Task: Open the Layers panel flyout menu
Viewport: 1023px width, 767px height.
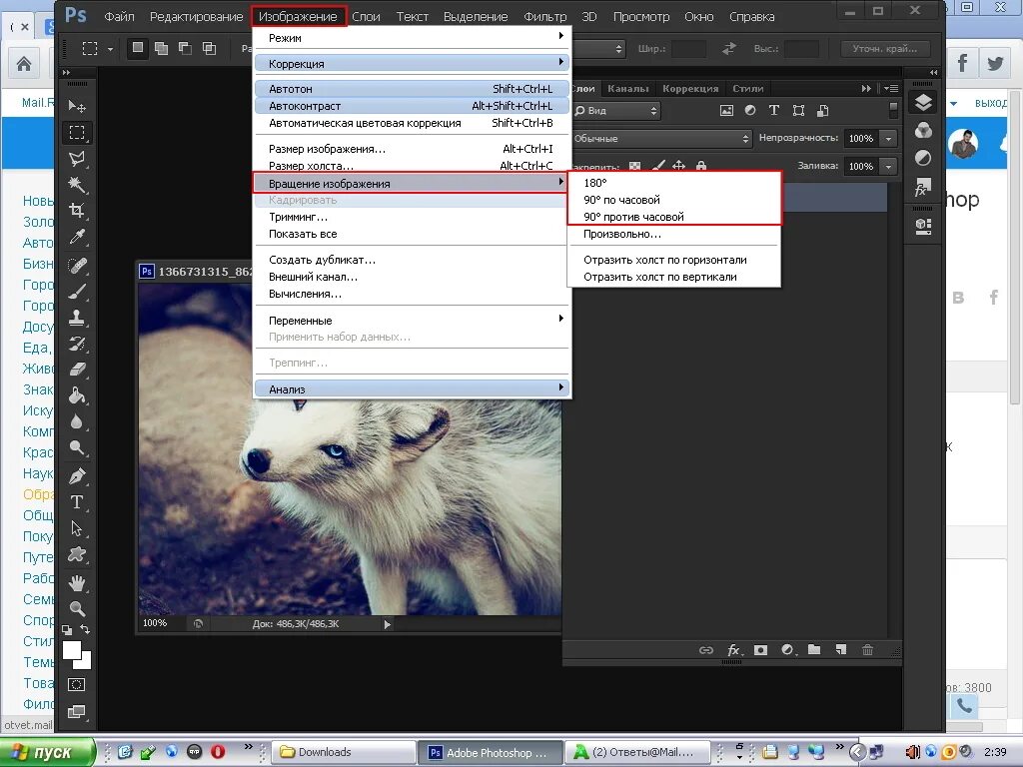Action: [x=891, y=88]
